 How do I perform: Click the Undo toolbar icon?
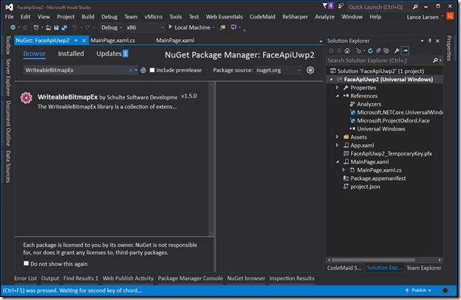[75, 27]
